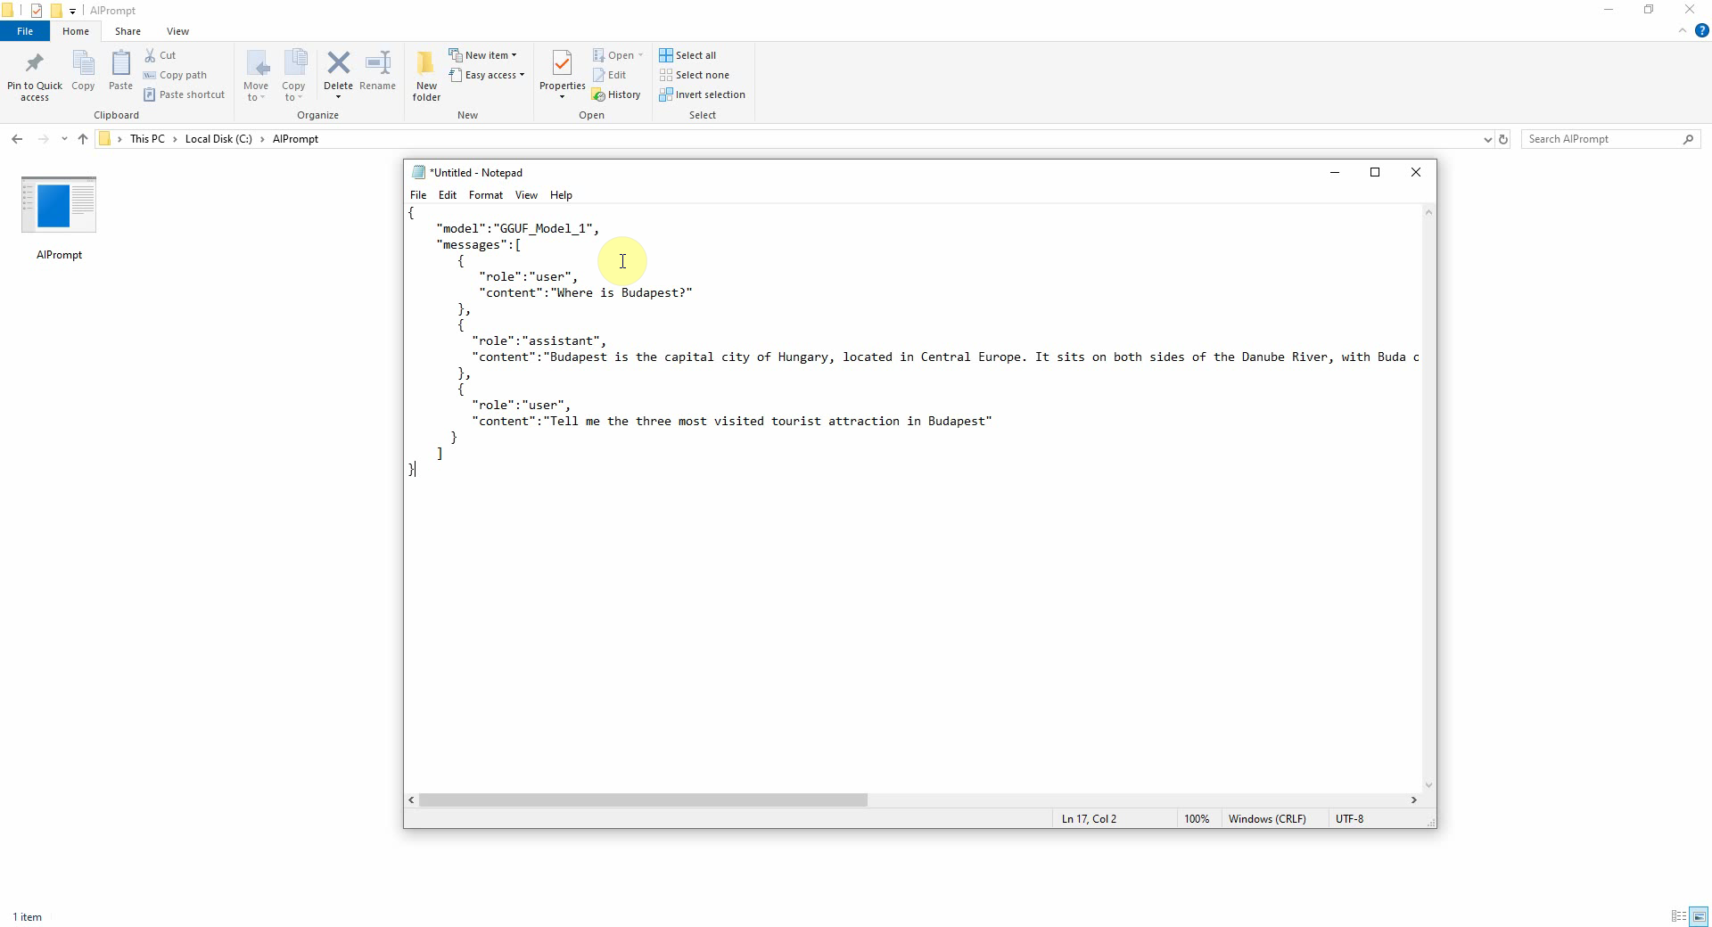
Task: Open recent locations dropdown arrow
Action: point(63,139)
